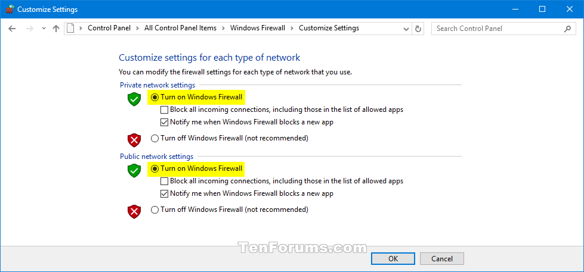Screen dimensions: 584x272
Task: Click the Customize Settings breadcrumb
Action: [x=329, y=28]
